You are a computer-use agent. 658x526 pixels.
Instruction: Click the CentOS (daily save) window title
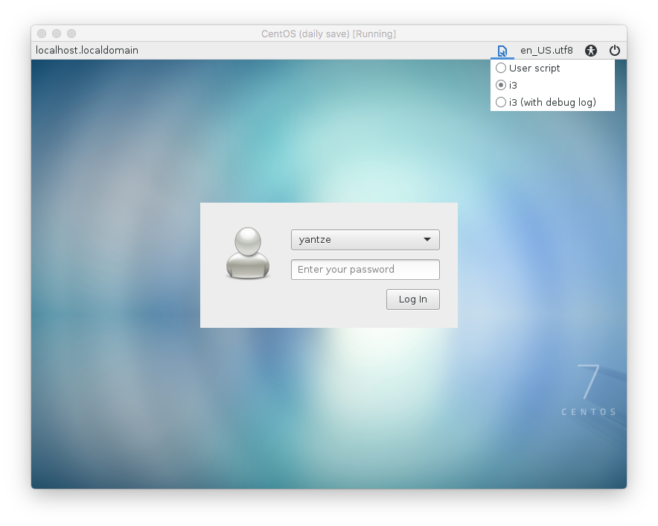(x=328, y=34)
